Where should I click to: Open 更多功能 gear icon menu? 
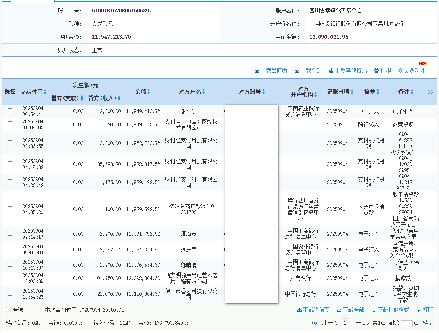pyautogui.click(x=400, y=71)
